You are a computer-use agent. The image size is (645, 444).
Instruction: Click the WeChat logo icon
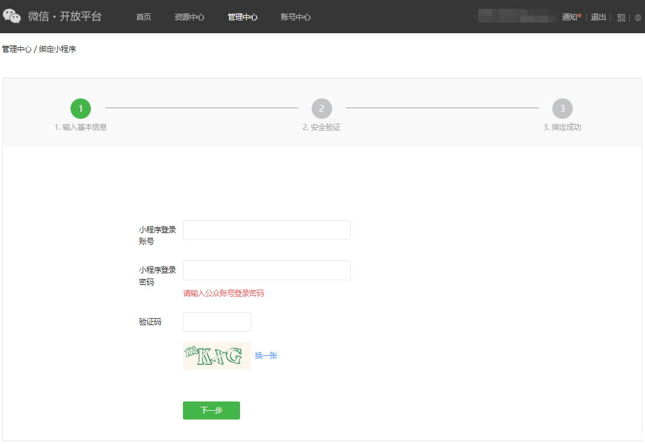pos(12,16)
